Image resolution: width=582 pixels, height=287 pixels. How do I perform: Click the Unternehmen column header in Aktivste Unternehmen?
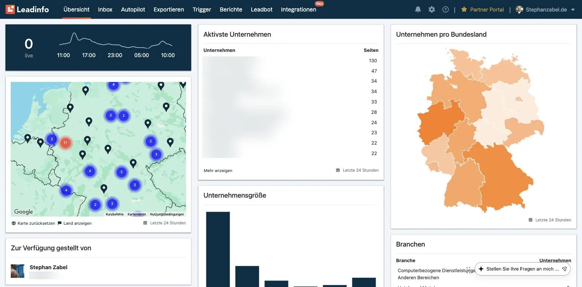[219, 50]
